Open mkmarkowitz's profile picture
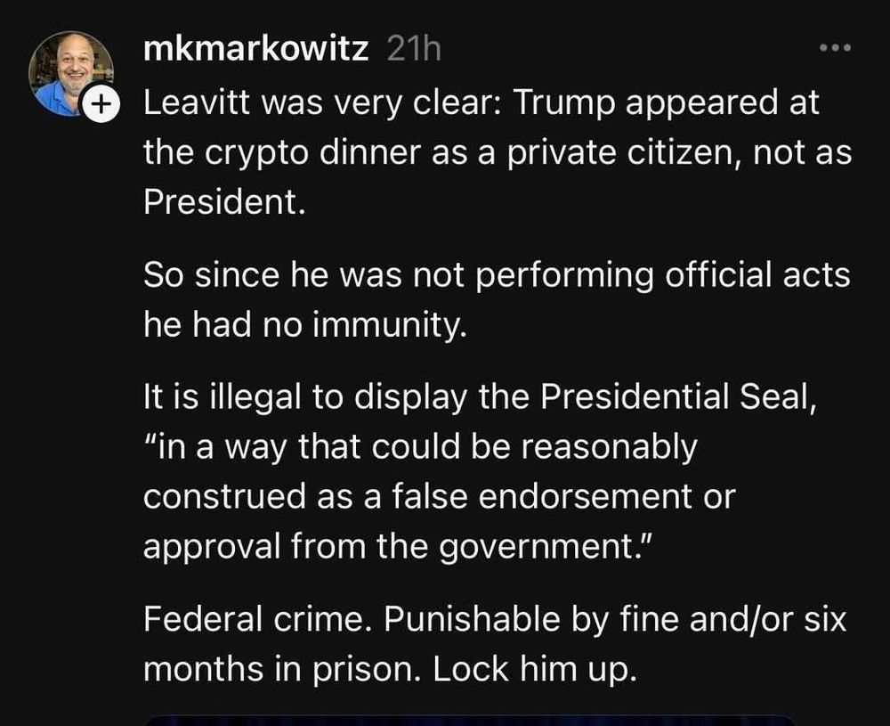This screenshot has width=890, height=726. [71, 74]
